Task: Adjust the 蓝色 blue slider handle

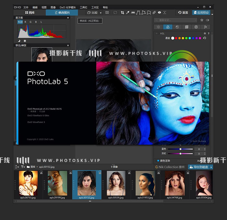Action: coord(180,149)
